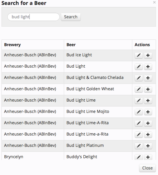Select the Brewery column header
158x175 pixels.
[x=12, y=45]
